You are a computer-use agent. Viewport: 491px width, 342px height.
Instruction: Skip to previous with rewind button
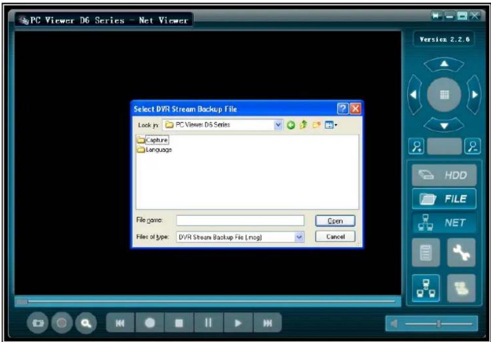click(x=120, y=323)
